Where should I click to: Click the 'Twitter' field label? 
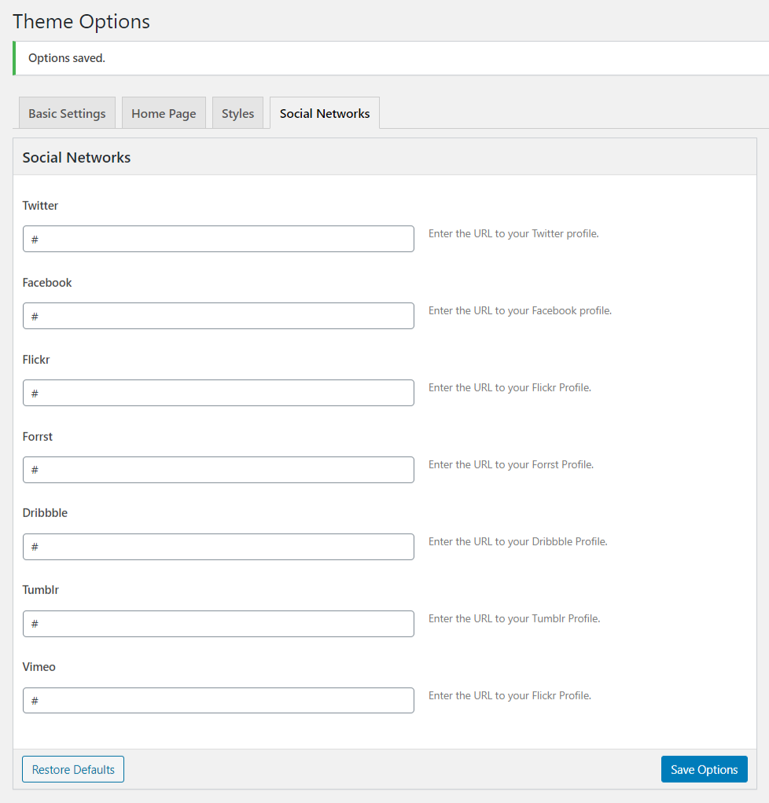41,205
